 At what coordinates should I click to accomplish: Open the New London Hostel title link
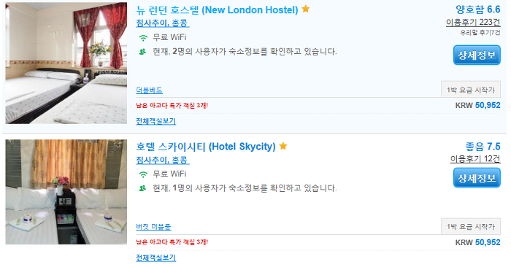coord(217,10)
